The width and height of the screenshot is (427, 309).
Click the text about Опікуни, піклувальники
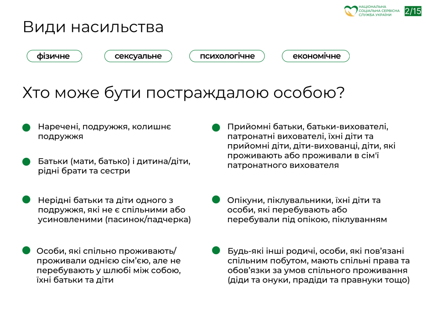point(307,210)
